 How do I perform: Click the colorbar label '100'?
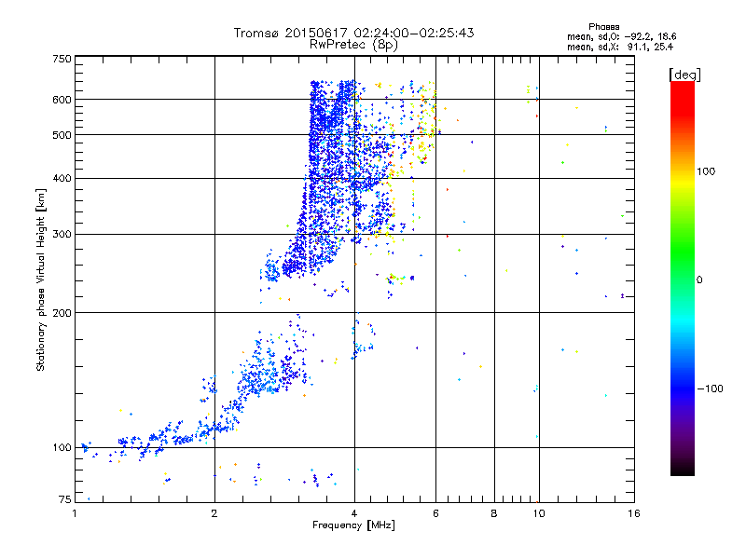click(706, 171)
